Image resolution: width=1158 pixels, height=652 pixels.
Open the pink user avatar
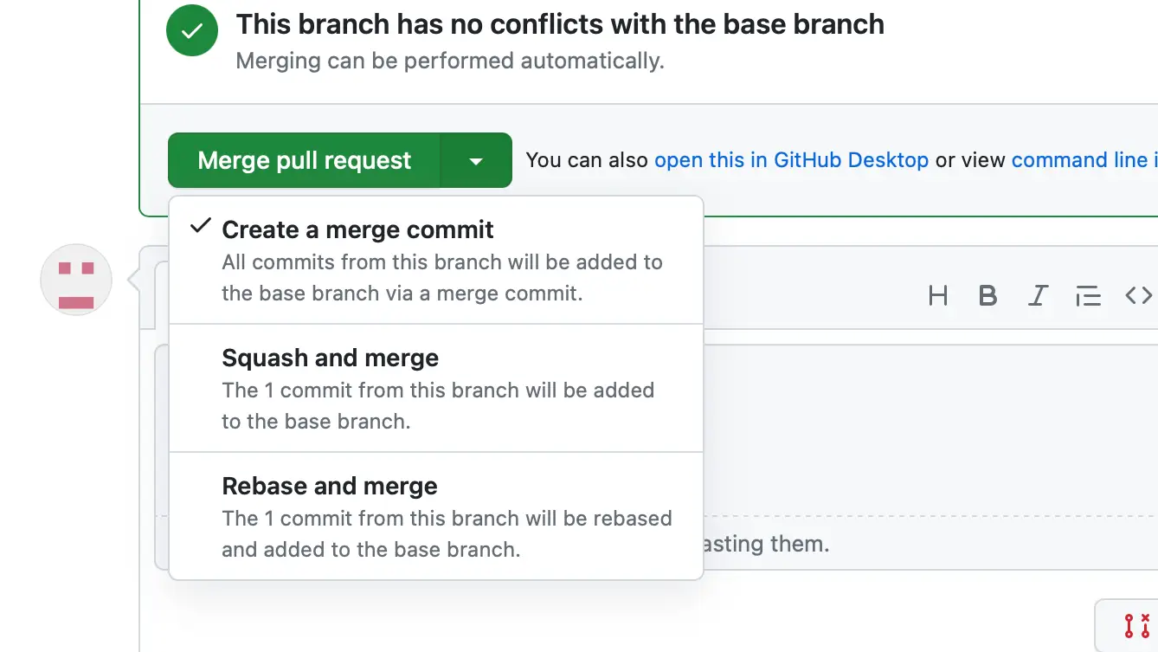[76, 280]
